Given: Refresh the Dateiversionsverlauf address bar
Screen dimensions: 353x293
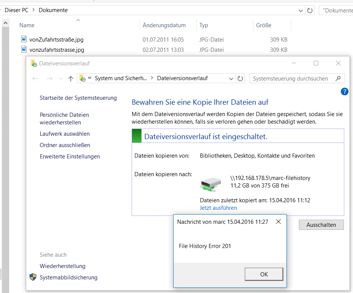Looking at the screenshot, I should pos(240,79).
